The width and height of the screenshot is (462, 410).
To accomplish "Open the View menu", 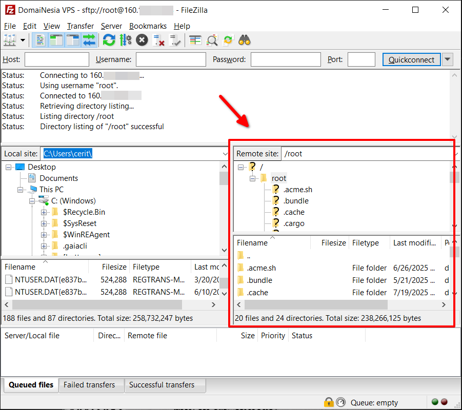I will click(x=52, y=26).
